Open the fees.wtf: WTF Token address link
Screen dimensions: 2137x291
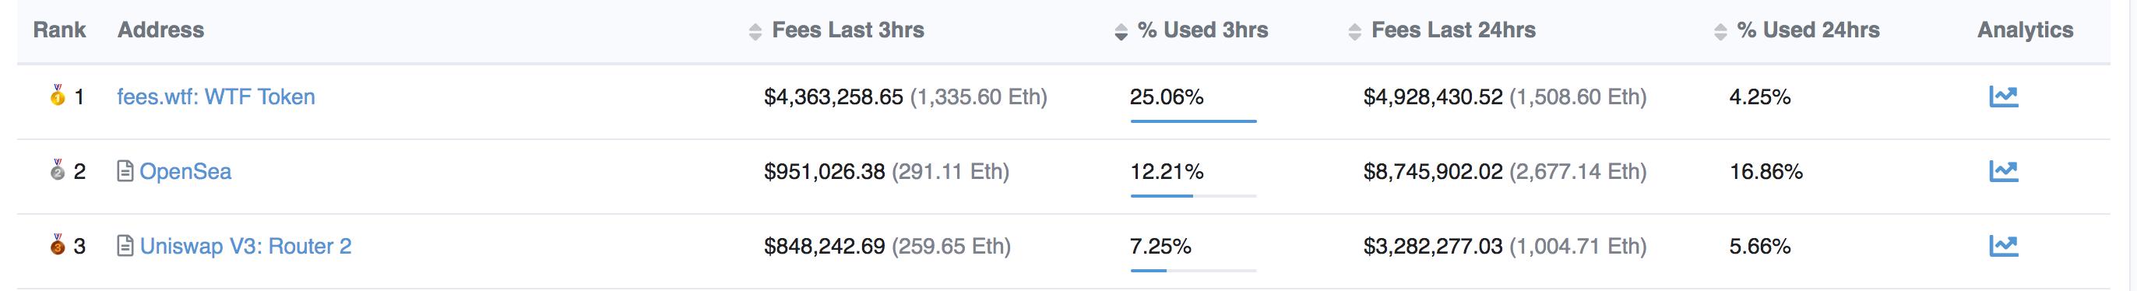tap(216, 97)
